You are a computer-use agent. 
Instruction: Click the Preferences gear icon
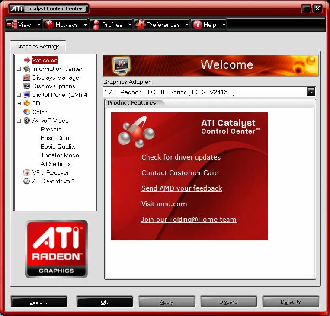coord(141,25)
